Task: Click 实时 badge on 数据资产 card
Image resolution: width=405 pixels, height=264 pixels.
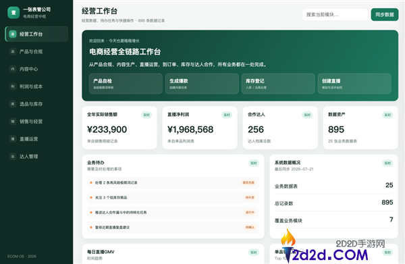Action: tap(387, 115)
